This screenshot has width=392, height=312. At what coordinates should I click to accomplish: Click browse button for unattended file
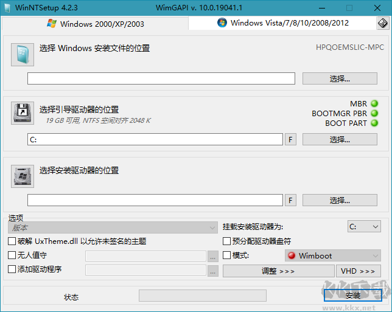(213, 256)
